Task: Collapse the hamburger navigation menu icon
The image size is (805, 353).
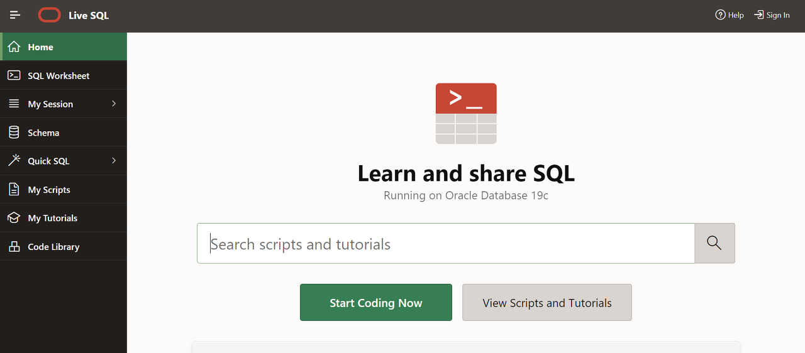Action: pyautogui.click(x=15, y=15)
